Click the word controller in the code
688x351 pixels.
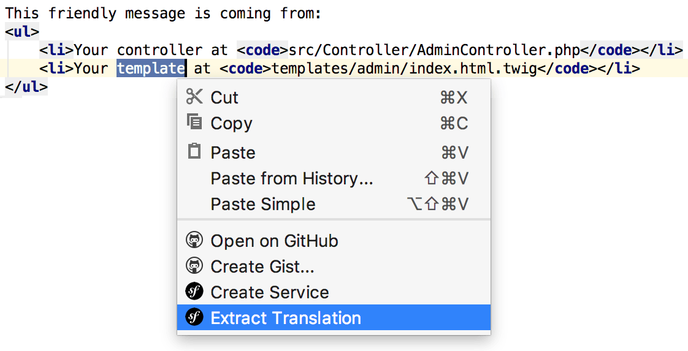(159, 50)
